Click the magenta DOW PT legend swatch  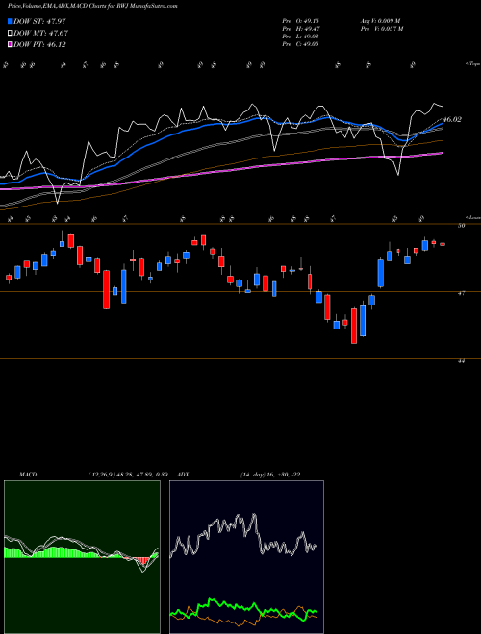click(x=11, y=44)
